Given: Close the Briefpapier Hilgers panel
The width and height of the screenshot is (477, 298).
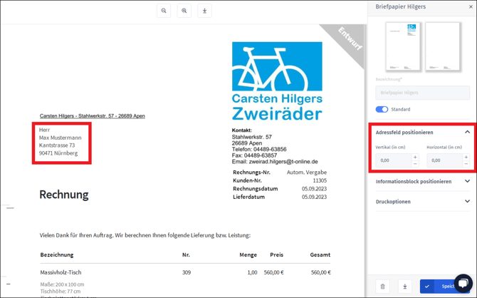Looking at the screenshot, I should click(x=471, y=7).
